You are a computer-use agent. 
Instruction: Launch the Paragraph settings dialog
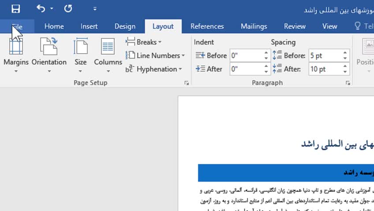point(348,83)
